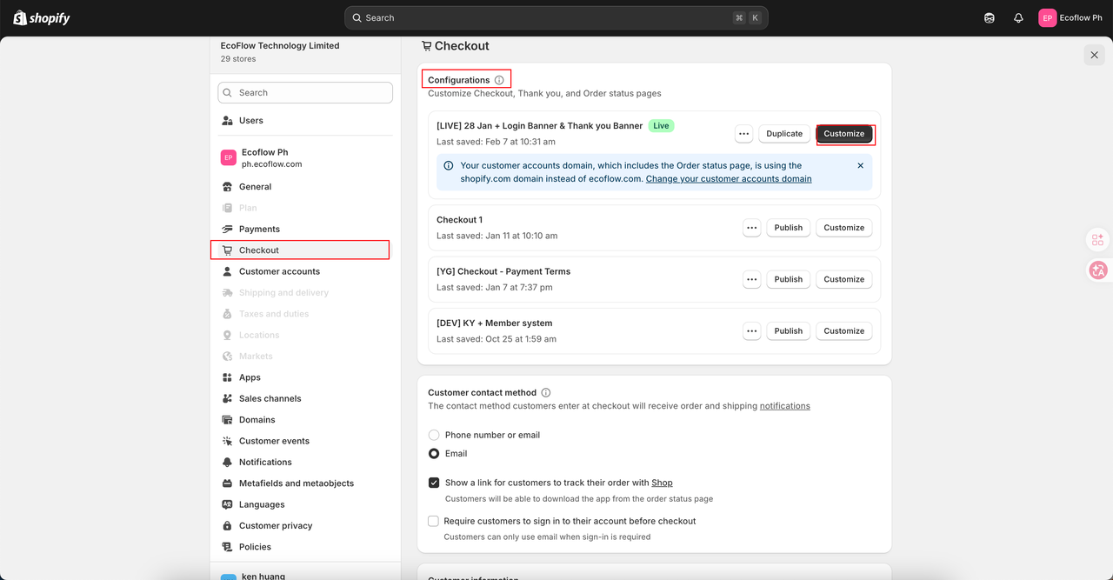Image resolution: width=1113 pixels, height=580 pixels.
Task: Publish the YG Checkout Payment Terms configuration
Action: [788, 279]
